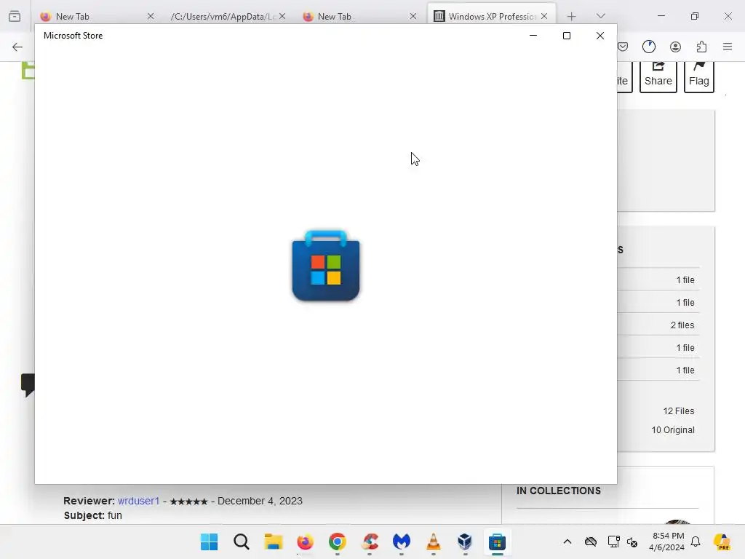The height and width of the screenshot is (559, 745).
Task: Click the Flag button on the archive page
Action: coord(699,77)
